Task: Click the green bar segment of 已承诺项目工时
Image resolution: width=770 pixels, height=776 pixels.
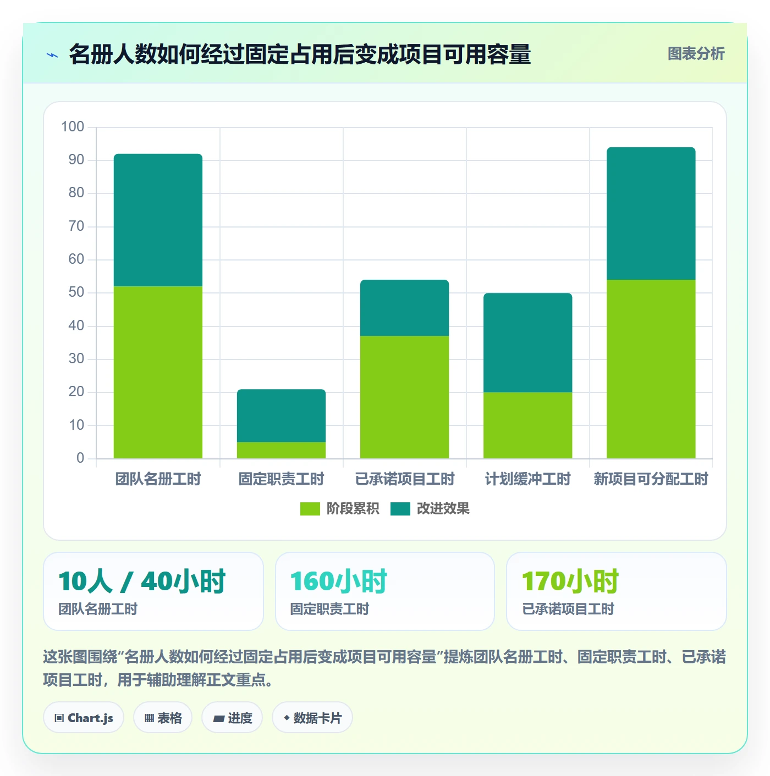Action: (404, 397)
